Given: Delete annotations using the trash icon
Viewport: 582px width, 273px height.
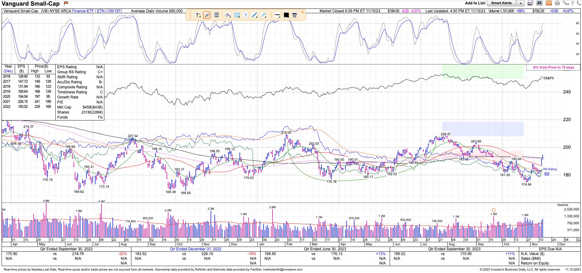Looking at the screenshot, I should point(294,15).
